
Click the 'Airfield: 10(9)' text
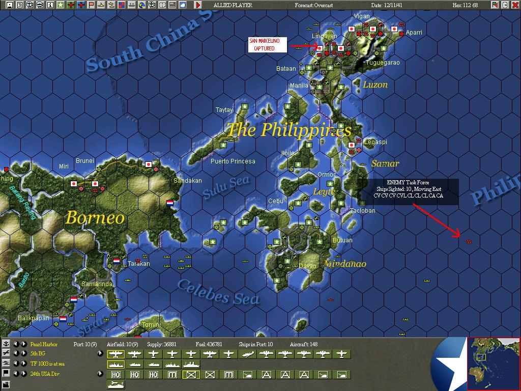122,344
